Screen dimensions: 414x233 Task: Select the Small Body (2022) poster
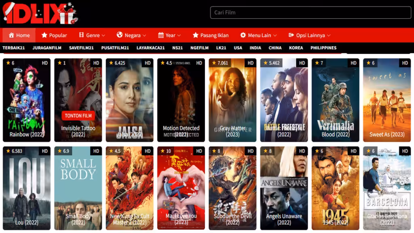point(78,188)
